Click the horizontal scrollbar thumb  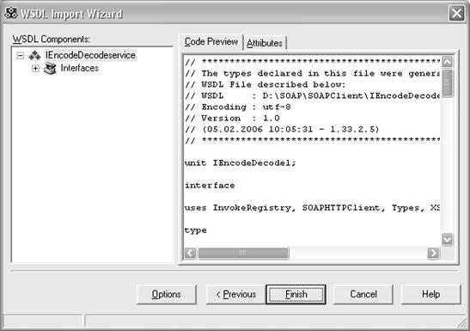tap(243, 253)
